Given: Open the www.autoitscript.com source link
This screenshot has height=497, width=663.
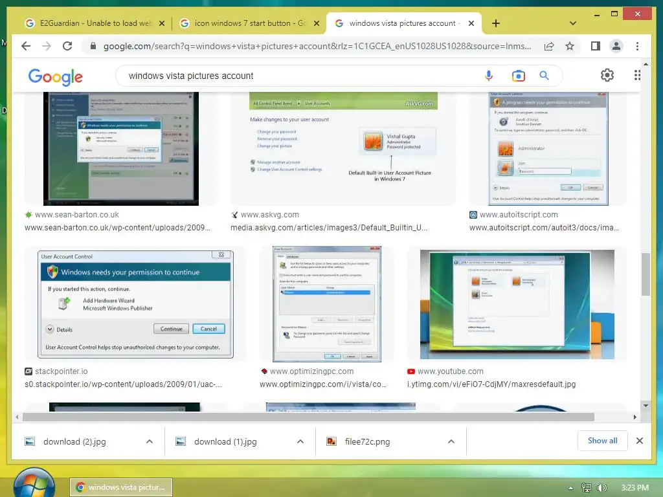Looking at the screenshot, I should 519,215.
